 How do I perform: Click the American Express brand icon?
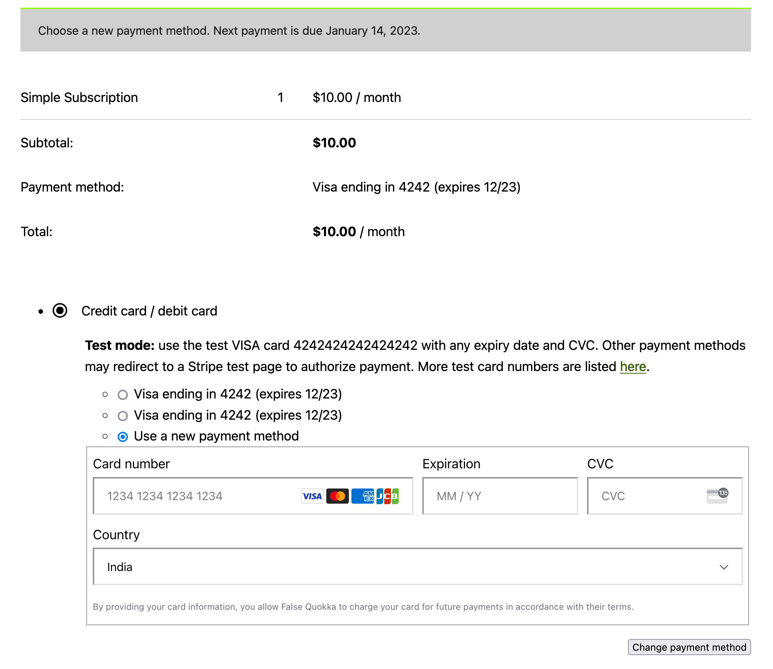363,496
